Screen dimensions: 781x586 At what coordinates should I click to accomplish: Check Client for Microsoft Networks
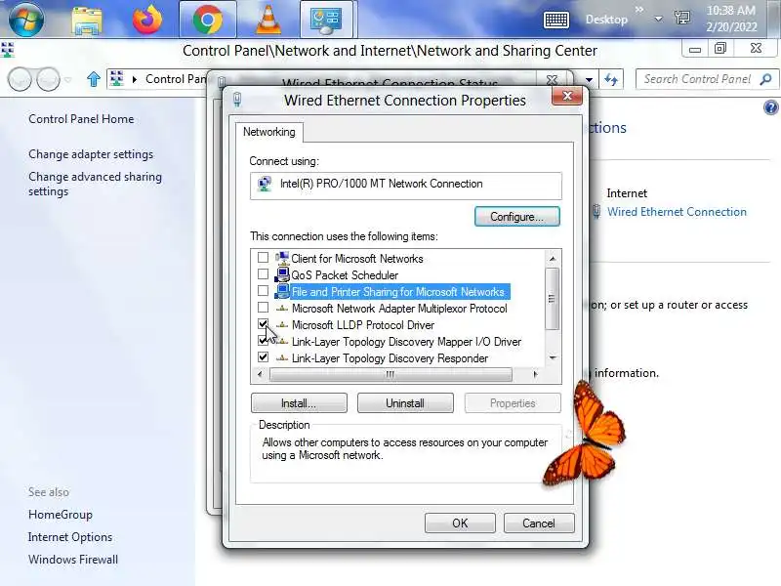[x=263, y=258]
